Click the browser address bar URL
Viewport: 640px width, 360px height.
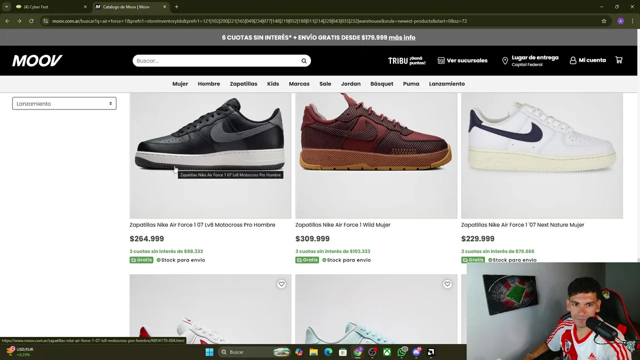pos(259,21)
